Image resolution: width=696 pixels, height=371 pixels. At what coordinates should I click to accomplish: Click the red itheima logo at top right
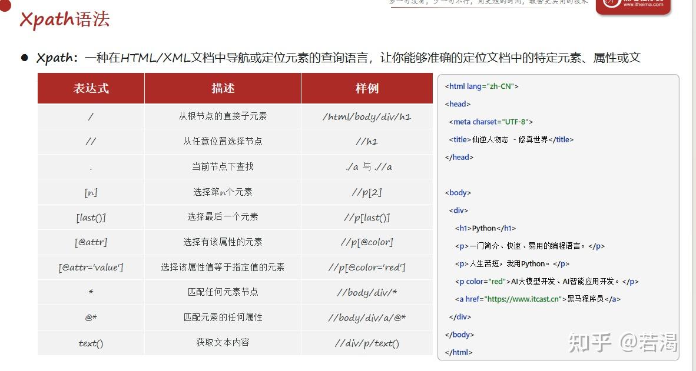coord(634,6)
